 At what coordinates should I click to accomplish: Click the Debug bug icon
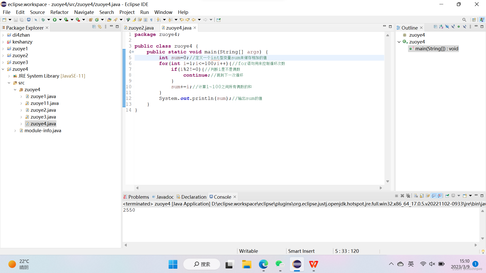43,20
